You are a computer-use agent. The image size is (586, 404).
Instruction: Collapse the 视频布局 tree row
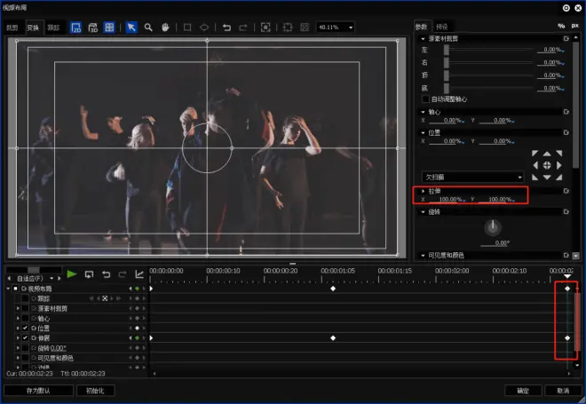[x=8, y=289]
